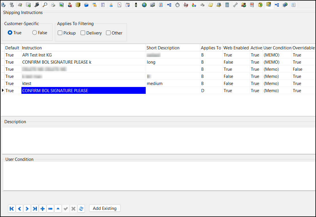Screen dimensions: 316x217
Task: Click the magnifying glass search icon
Action: [45, 5]
